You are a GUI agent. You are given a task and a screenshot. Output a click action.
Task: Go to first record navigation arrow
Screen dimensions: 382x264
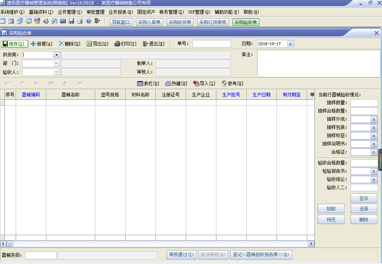click(7, 84)
